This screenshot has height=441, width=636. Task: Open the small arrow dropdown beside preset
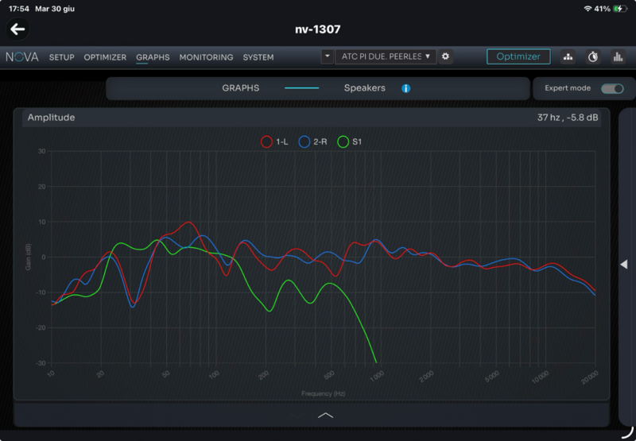(x=328, y=56)
